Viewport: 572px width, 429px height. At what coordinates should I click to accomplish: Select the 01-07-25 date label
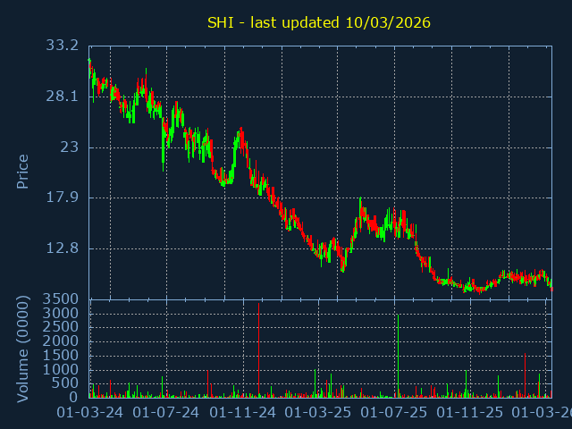[x=394, y=413]
